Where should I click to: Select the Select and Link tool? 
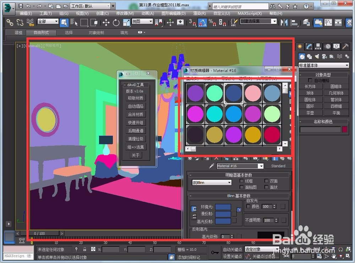(x=10, y=22)
